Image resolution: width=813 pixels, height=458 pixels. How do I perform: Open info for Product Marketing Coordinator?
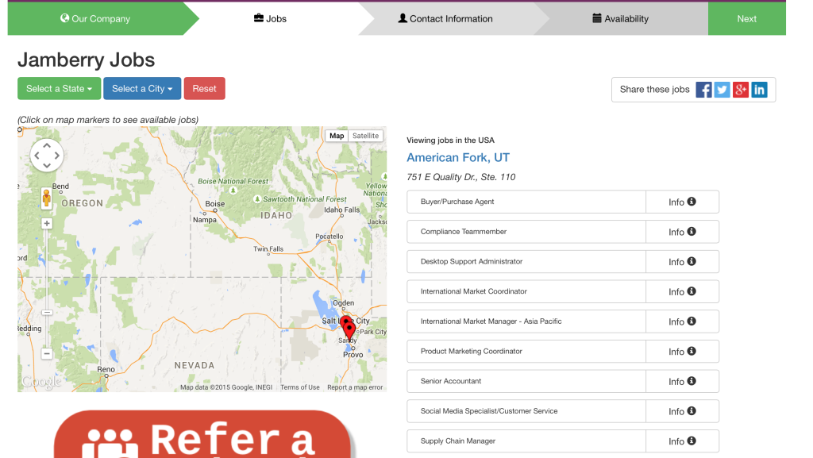click(682, 352)
